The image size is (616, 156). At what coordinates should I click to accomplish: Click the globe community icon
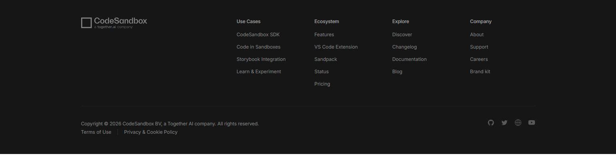click(518, 123)
